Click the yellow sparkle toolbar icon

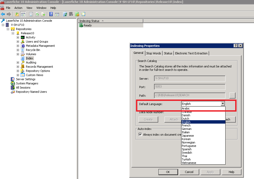[x=83, y=14]
